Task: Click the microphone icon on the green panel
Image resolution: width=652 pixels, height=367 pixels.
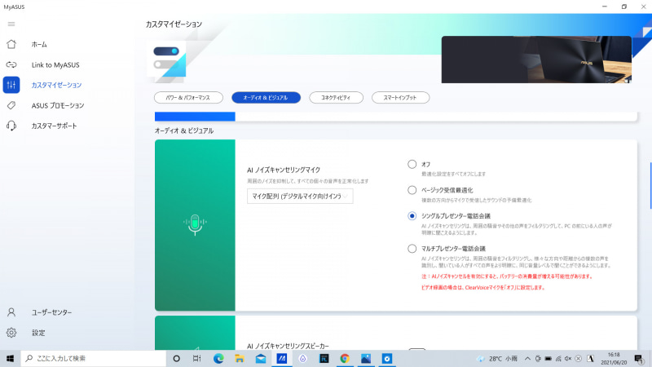Action: tap(195, 225)
